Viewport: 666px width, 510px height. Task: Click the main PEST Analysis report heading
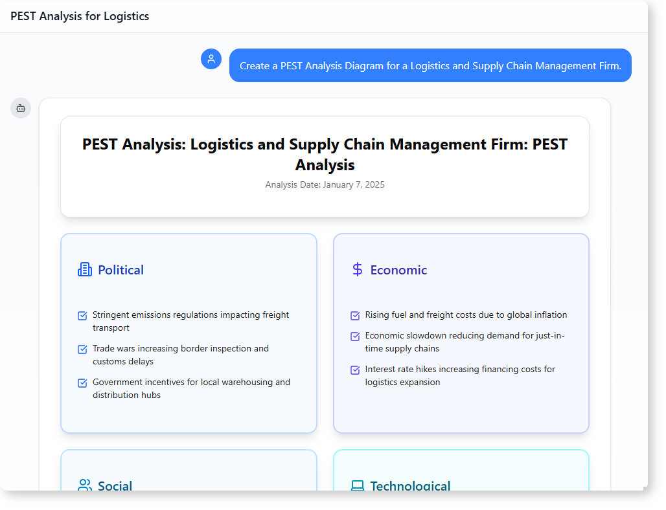[x=325, y=154]
